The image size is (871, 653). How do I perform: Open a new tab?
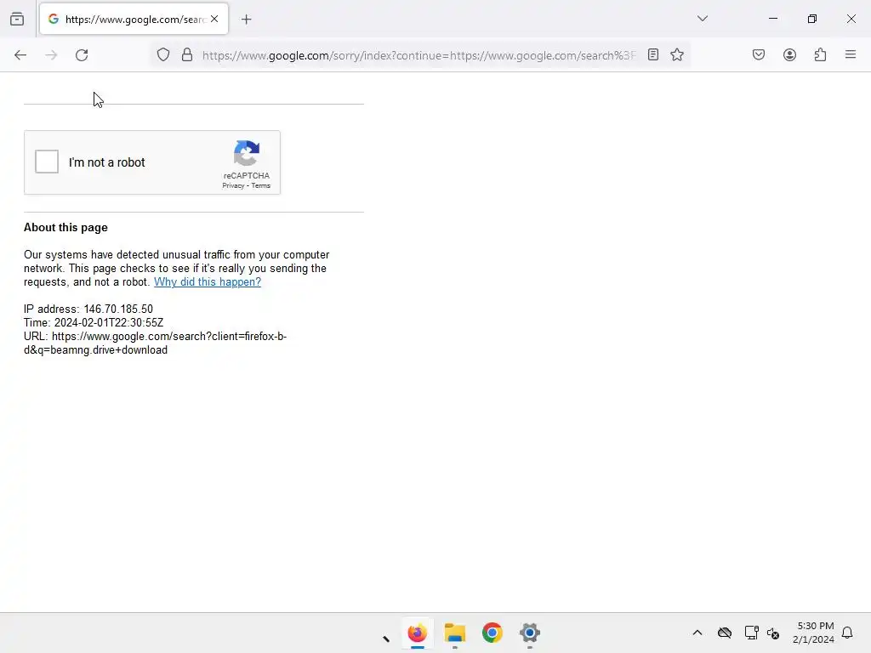click(x=247, y=20)
